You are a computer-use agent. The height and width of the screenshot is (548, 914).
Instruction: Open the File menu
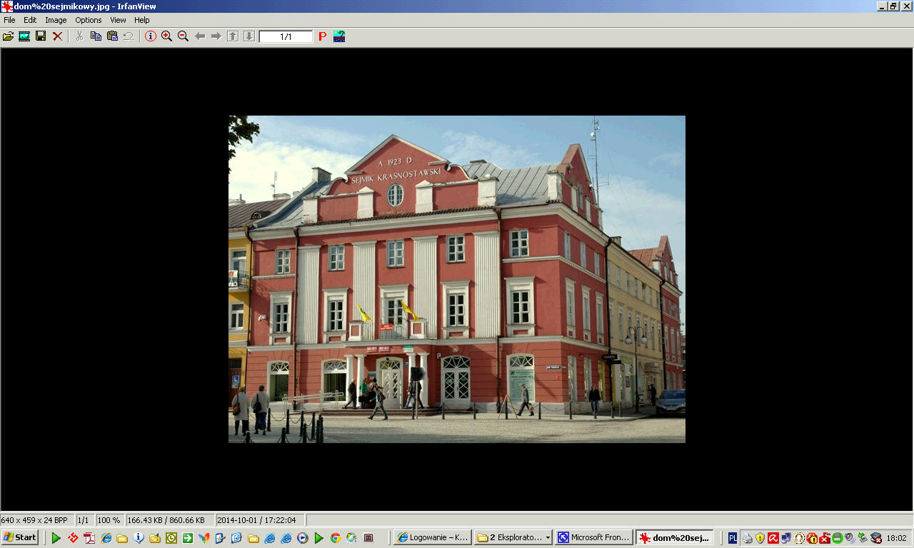(x=9, y=20)
